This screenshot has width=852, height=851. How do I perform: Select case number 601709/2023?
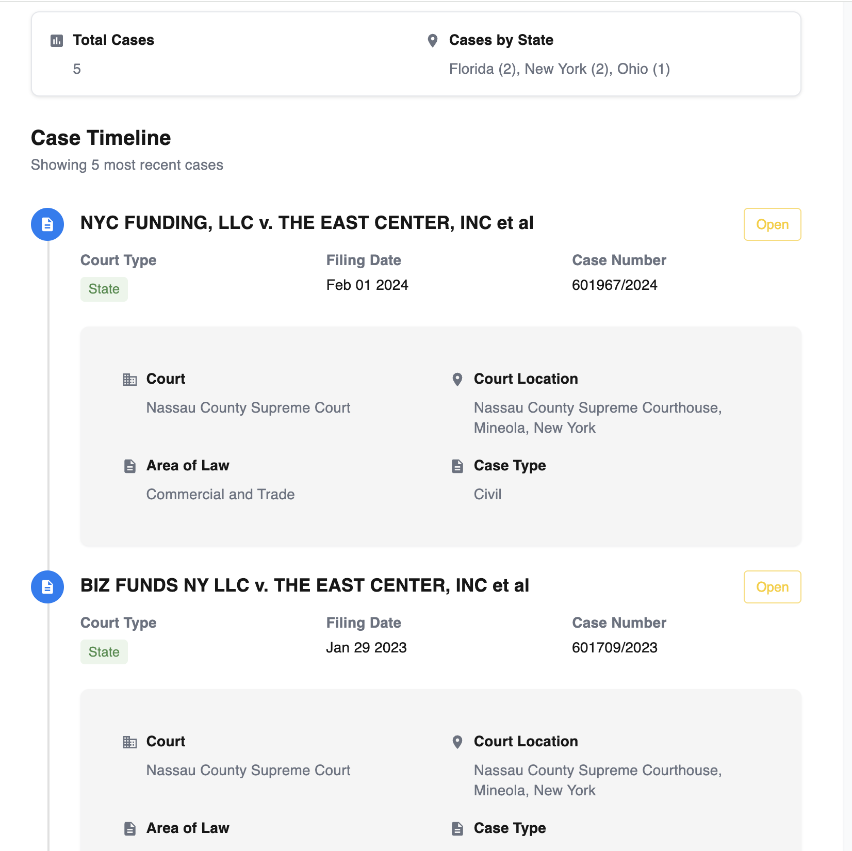pos(614,648)
